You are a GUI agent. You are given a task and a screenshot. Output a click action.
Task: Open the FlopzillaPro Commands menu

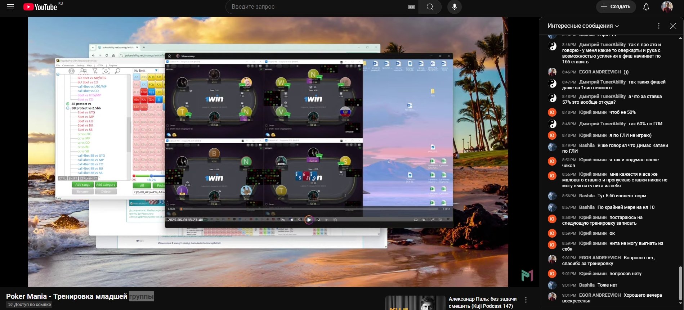click(68, 66)
